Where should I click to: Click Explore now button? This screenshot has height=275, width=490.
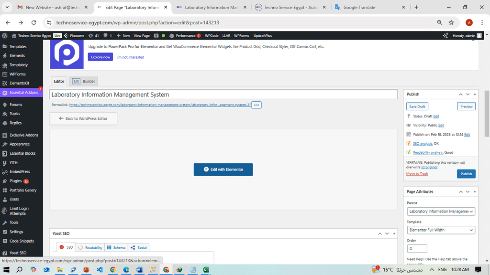100,57
